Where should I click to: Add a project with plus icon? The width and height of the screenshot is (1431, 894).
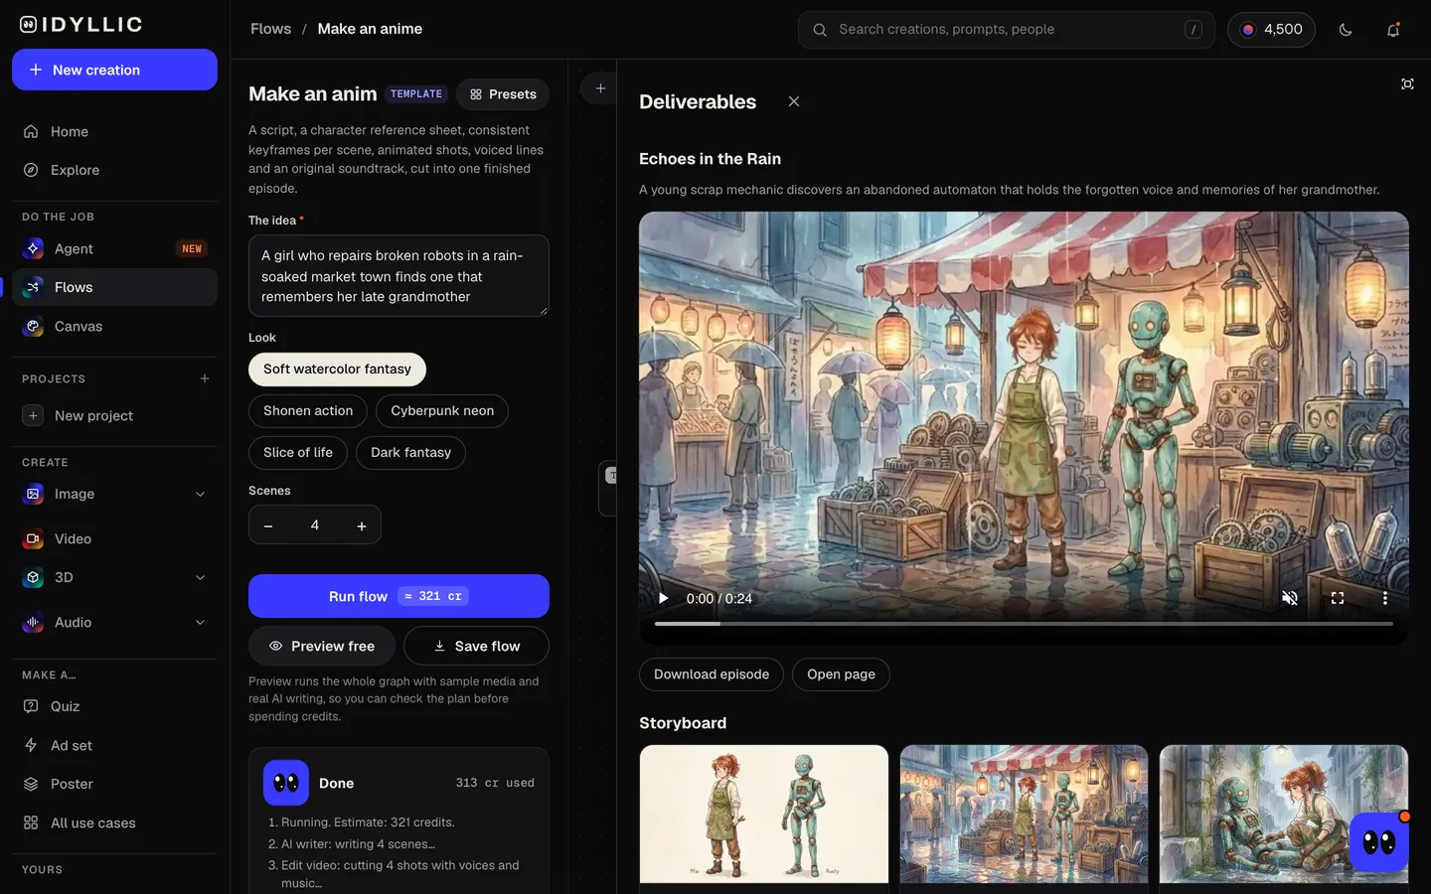pos(205,378)
